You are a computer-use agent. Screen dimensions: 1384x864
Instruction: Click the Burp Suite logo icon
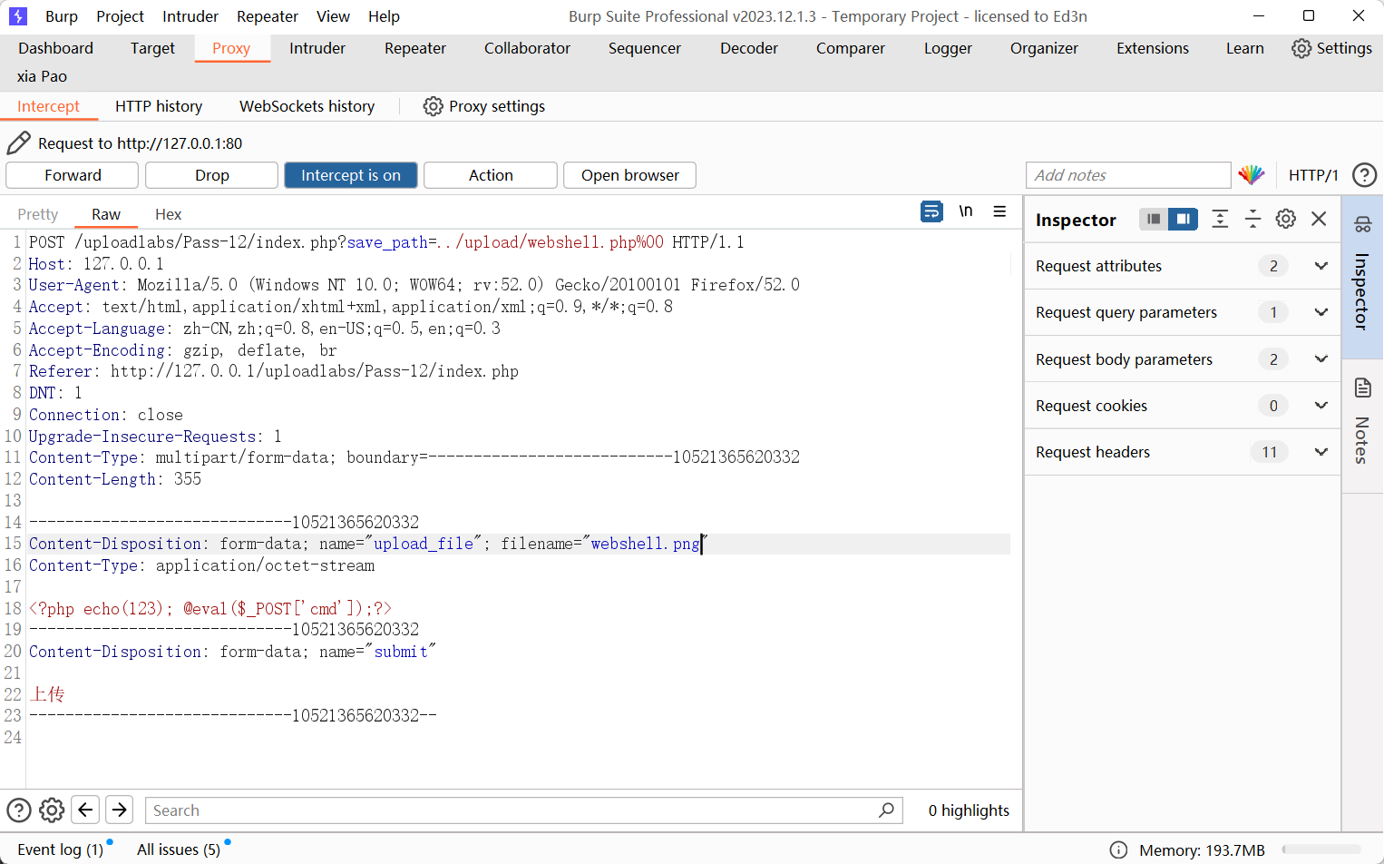18,16
